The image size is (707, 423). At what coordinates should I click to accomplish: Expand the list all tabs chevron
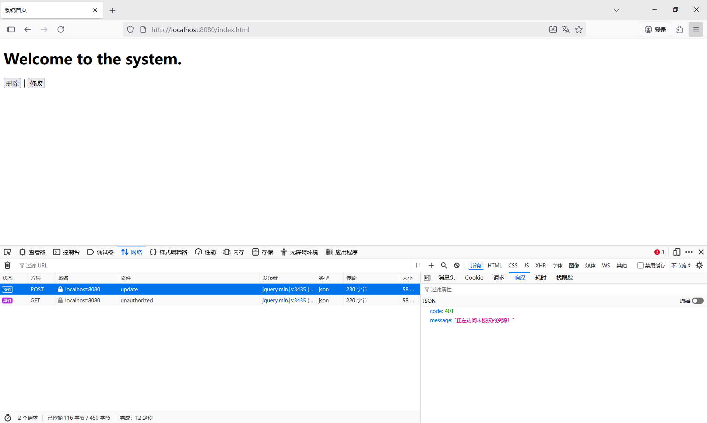[x=616, y=10]
